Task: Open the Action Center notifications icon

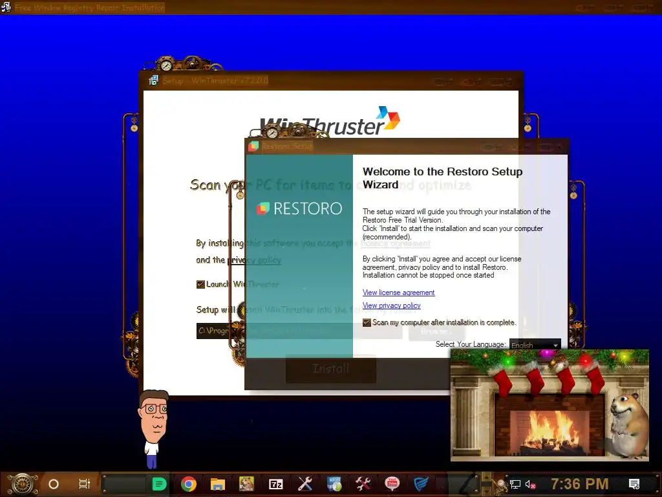Action: point(634,484)
